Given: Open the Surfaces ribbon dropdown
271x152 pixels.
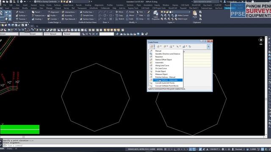Looking at the screenshot, I should click(21, 16).
